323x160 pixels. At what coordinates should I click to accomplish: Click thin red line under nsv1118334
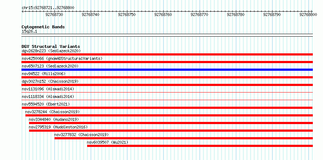167,100
